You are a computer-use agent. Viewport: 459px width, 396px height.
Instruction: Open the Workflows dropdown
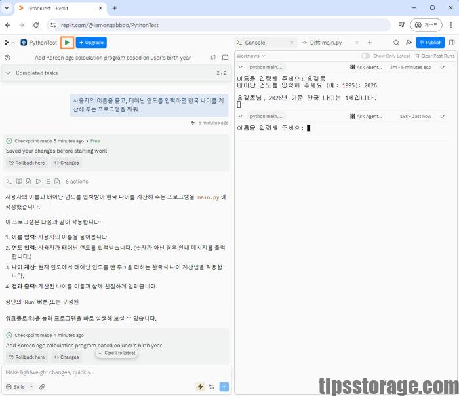(251, 56)
